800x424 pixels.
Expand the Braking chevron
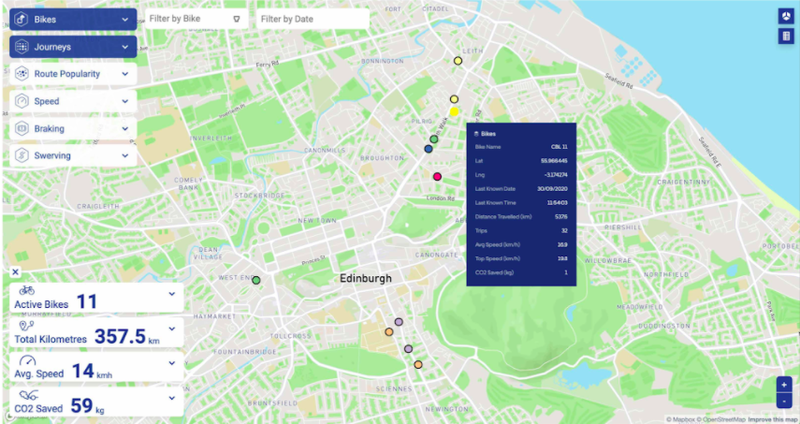tap(125, 128)
